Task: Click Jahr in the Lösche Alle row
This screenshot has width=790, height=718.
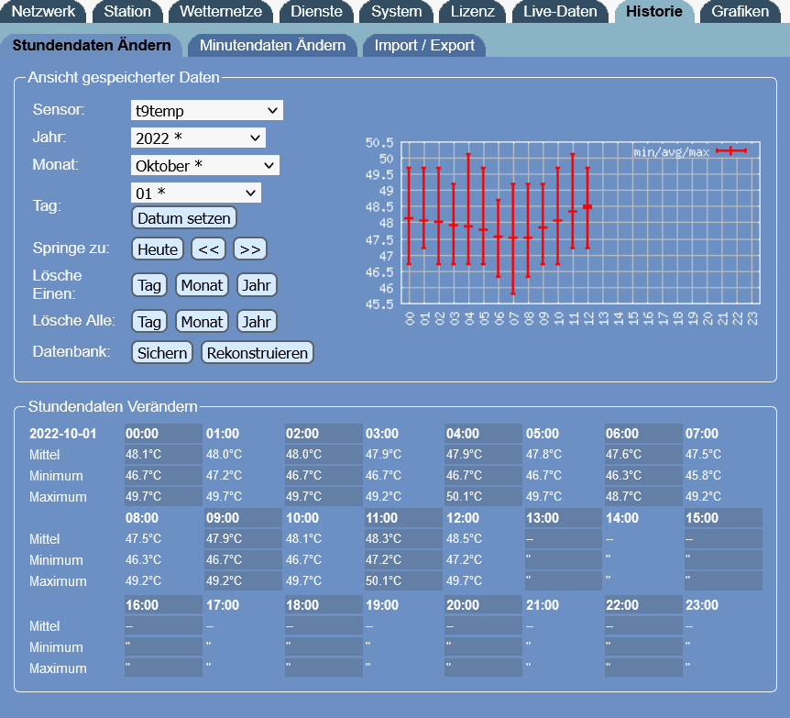Action: 257,322
